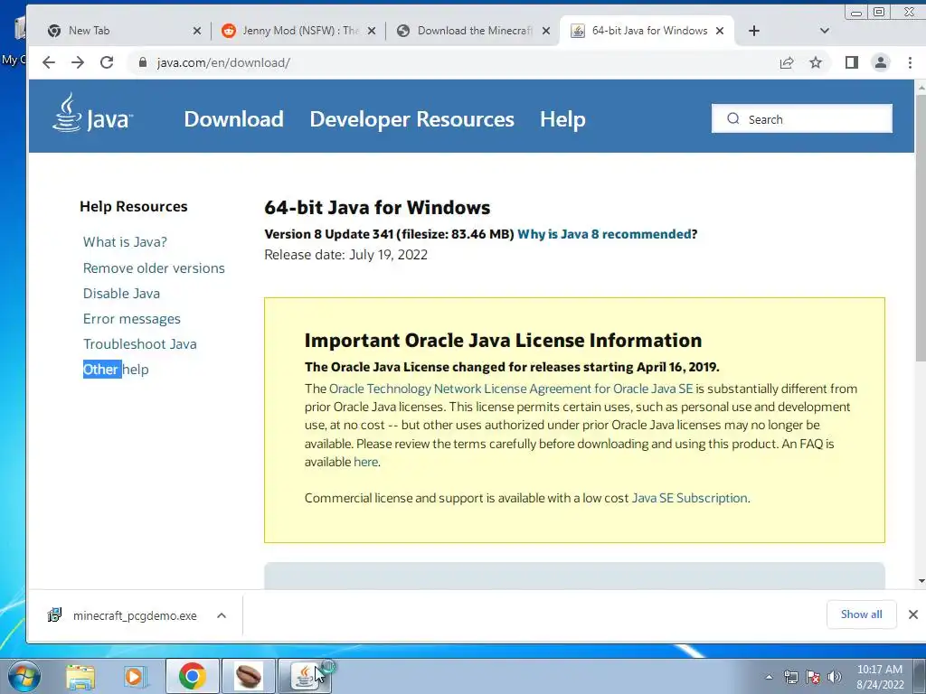Image resolution: width=926 pixels, height=694 pixels.
Task: Close the Jenny Mod tab
Action: click(372, 31)
